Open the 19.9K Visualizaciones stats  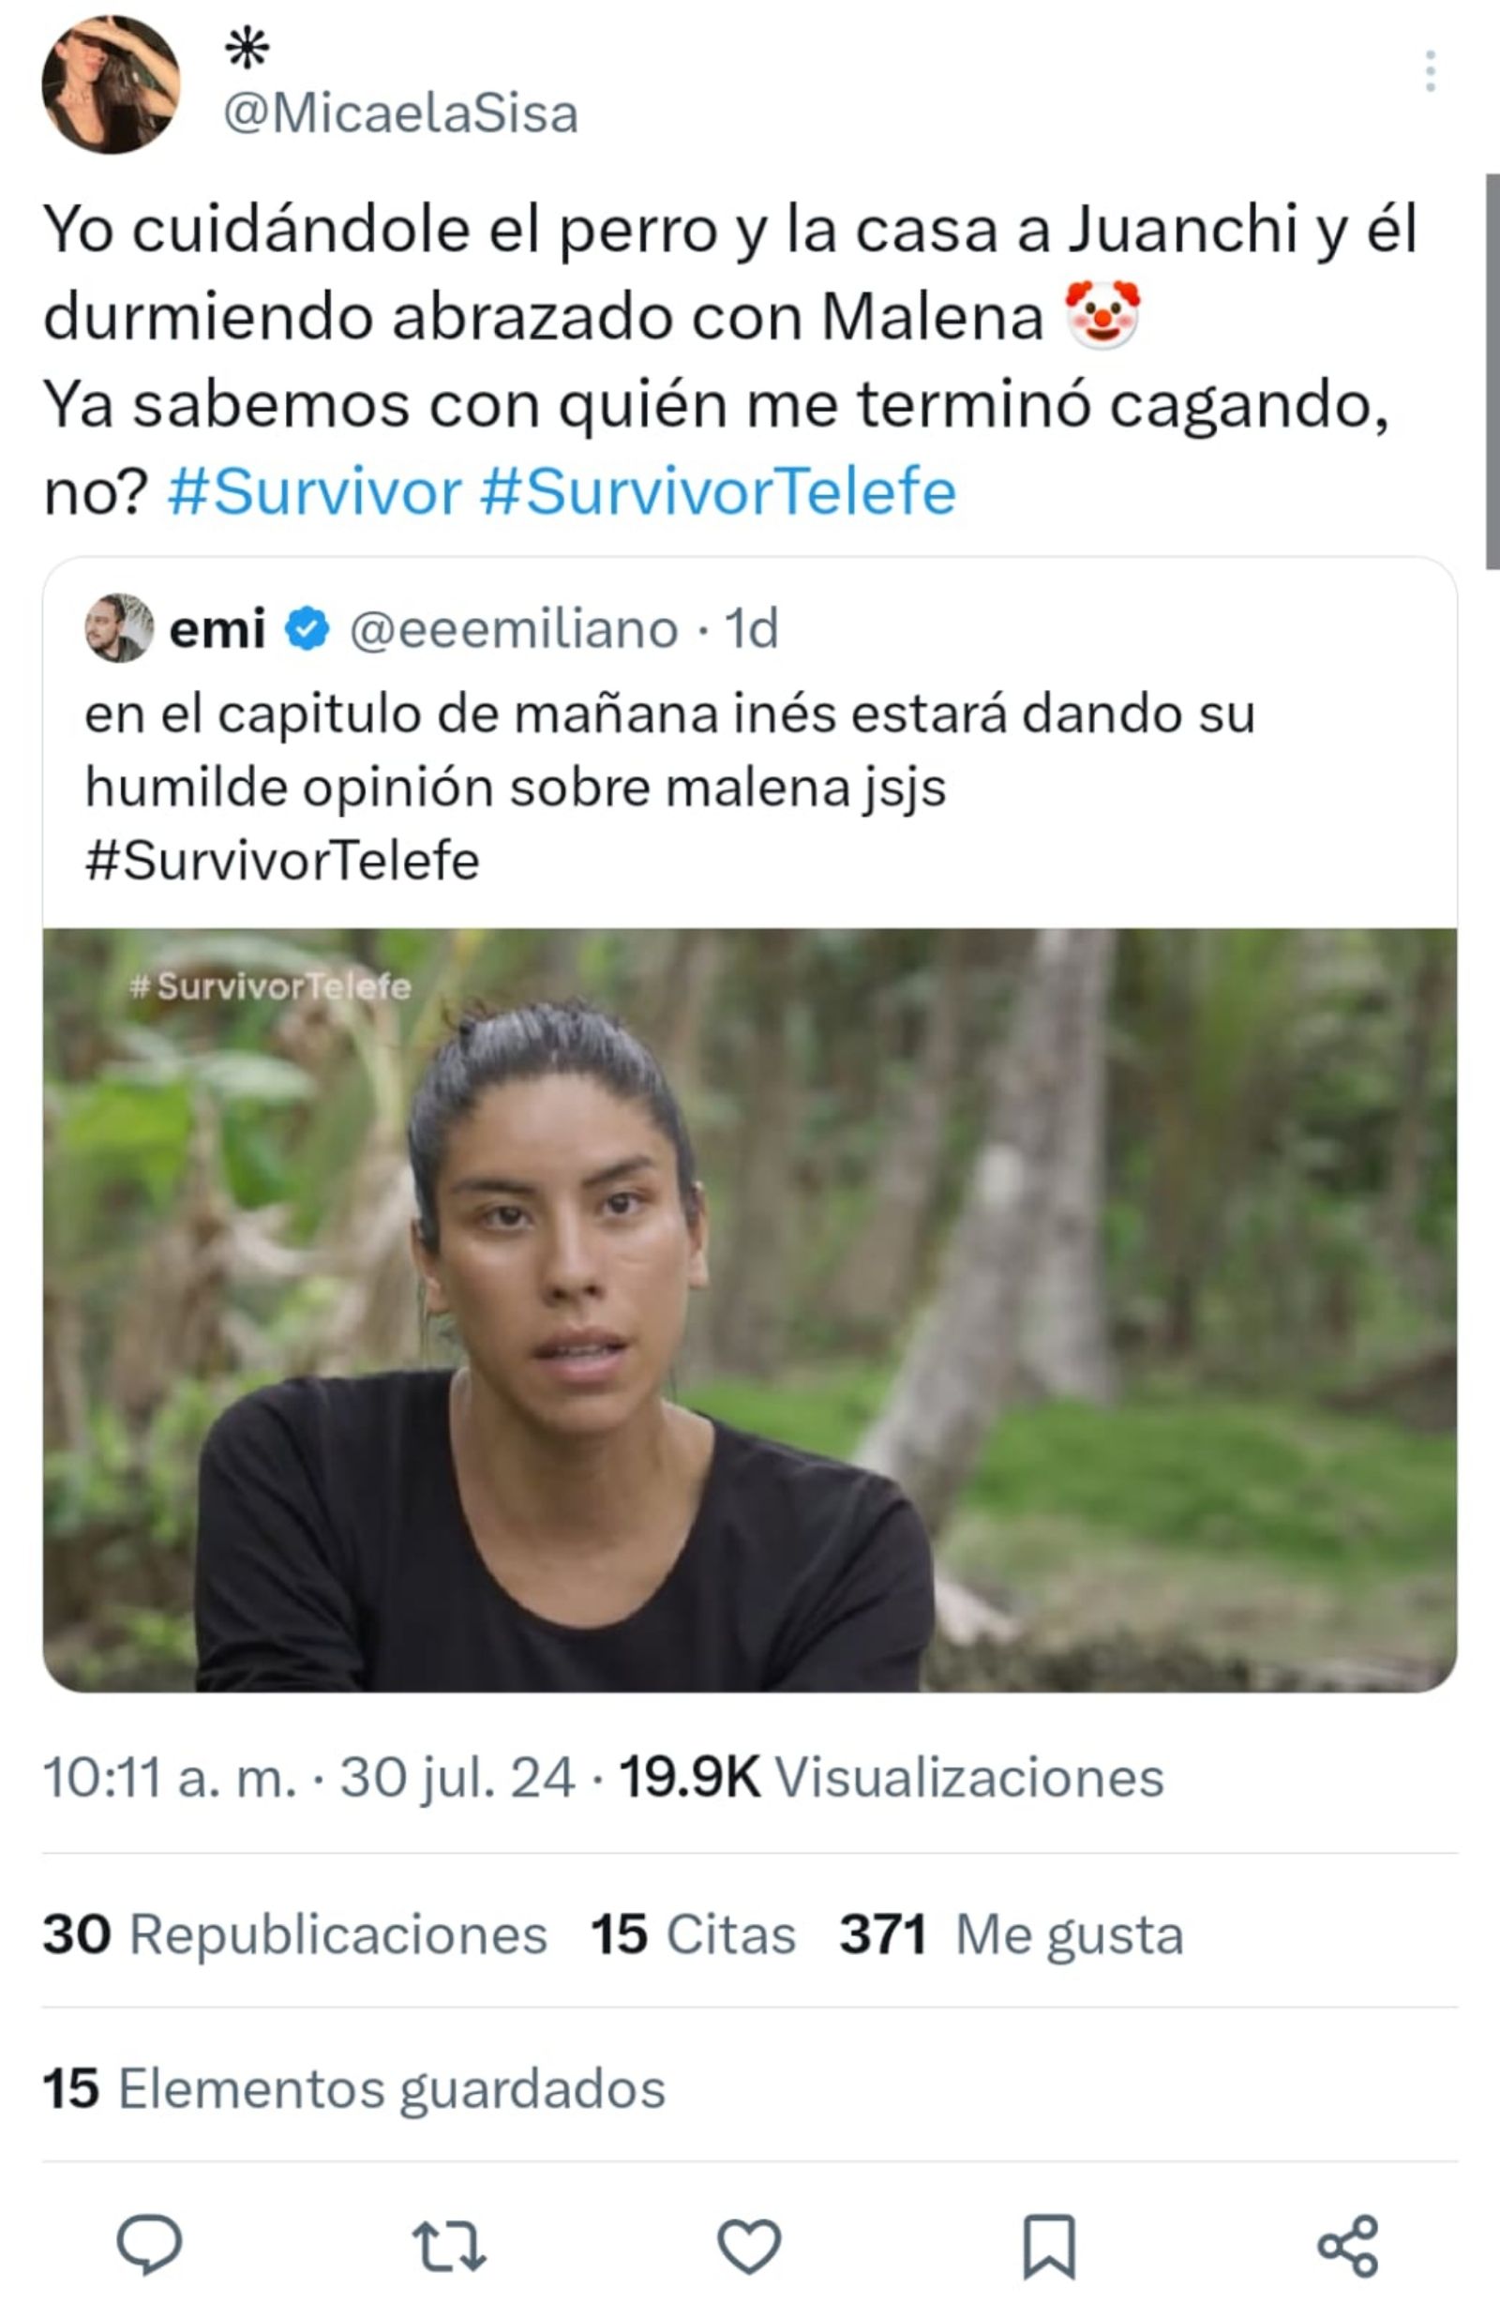892,1777
